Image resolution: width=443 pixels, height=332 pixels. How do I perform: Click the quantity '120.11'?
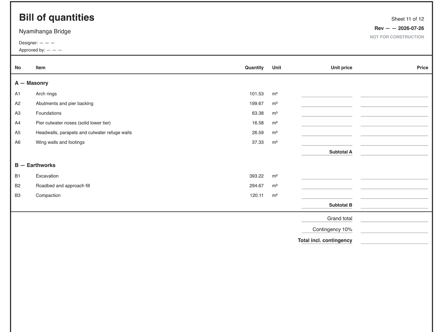tap(256, 195)
